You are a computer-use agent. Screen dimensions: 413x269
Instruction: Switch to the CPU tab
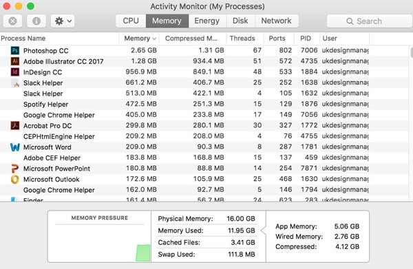click(x=131, y=21)
